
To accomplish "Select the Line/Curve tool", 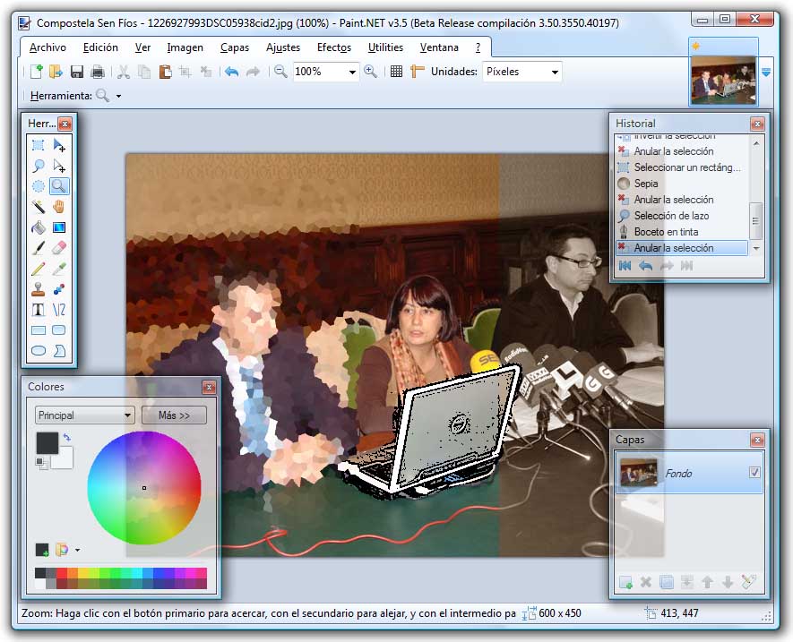I will click(59, 310).
